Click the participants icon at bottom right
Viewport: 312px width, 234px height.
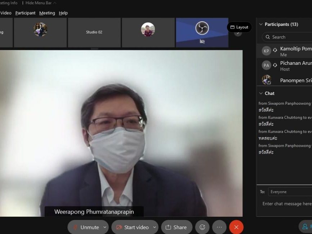pos(306,226)
